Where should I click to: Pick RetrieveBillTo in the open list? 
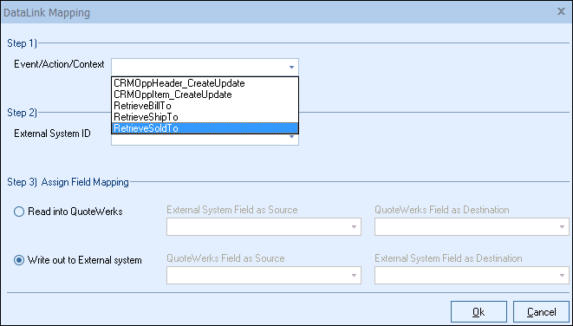[205, 106]
